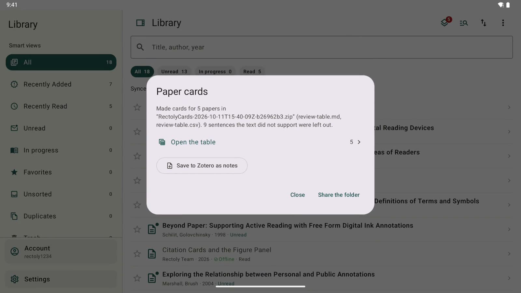Click the Title, author, year search field

(x=322, y=47)
